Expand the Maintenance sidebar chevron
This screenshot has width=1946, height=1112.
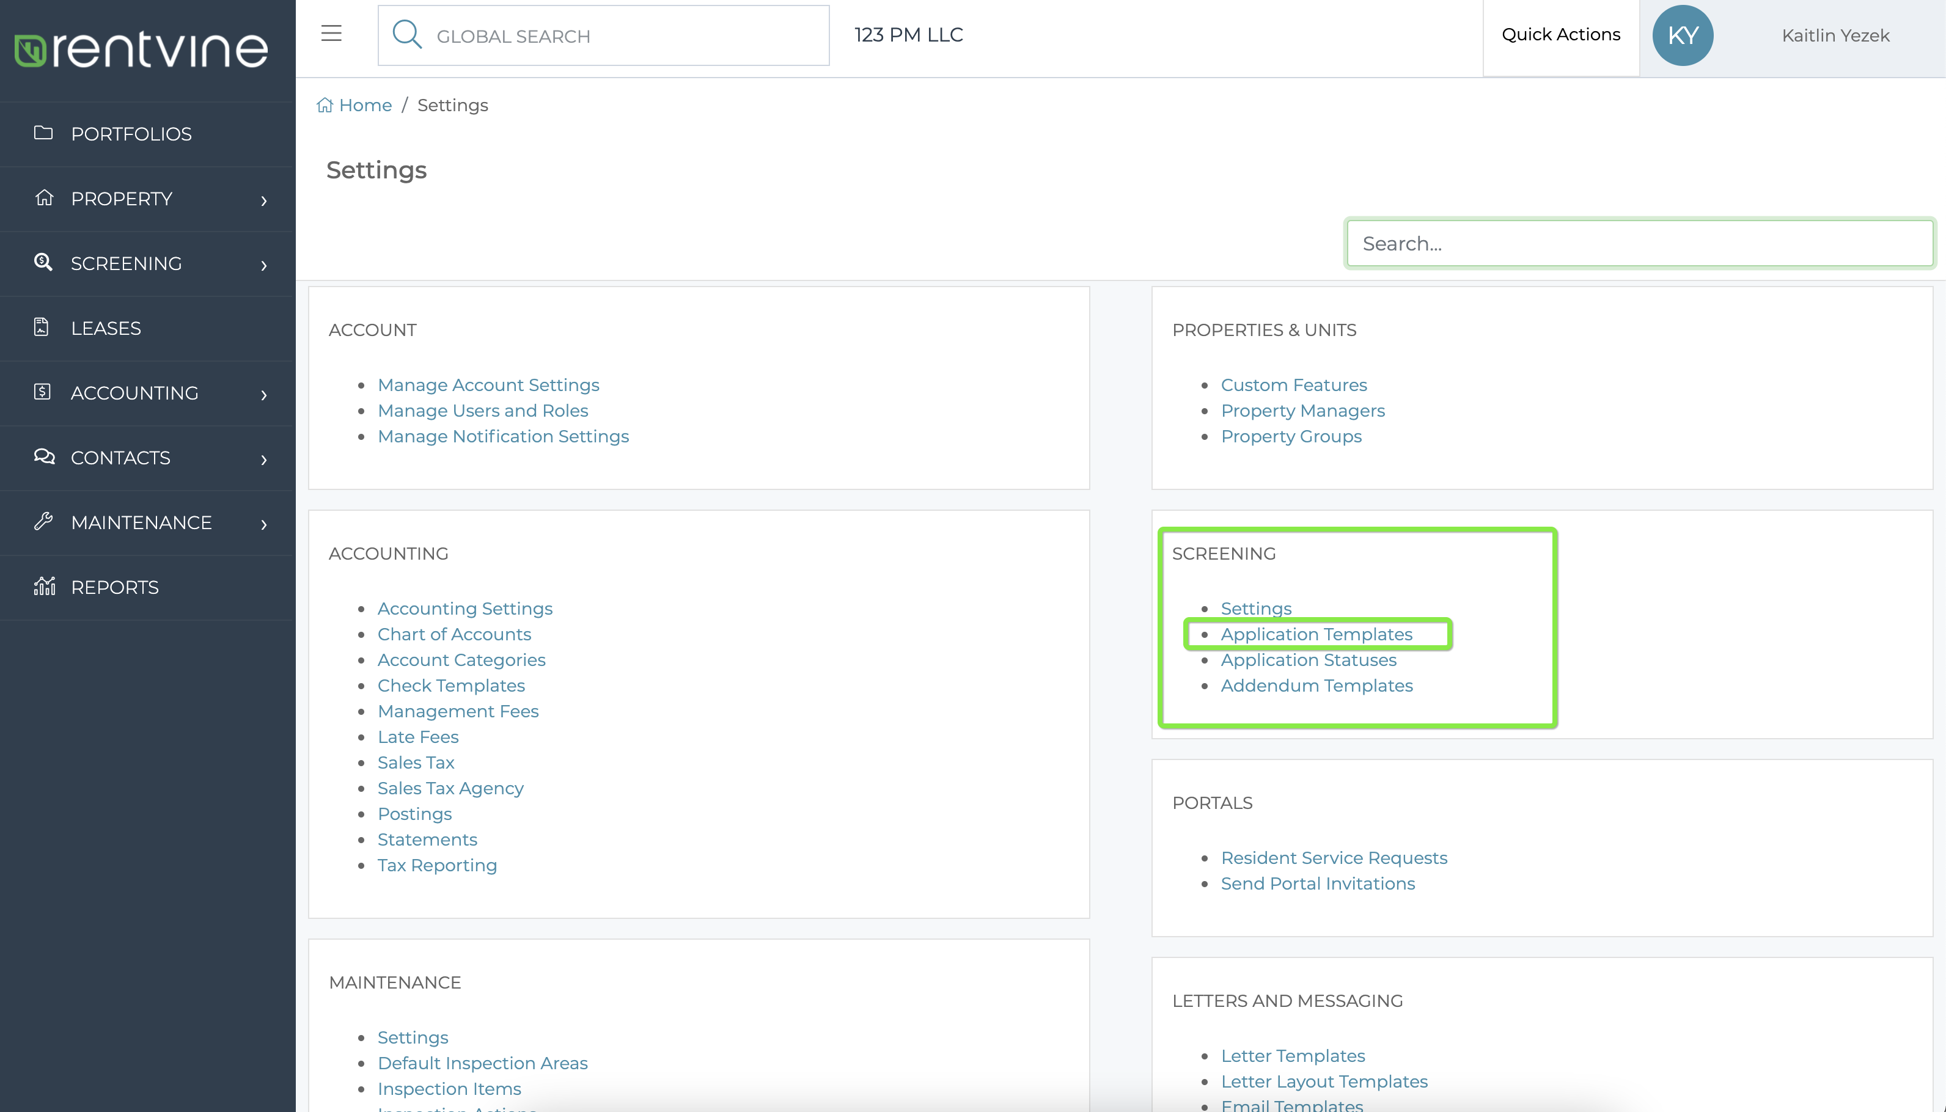(x=264, y=524)
